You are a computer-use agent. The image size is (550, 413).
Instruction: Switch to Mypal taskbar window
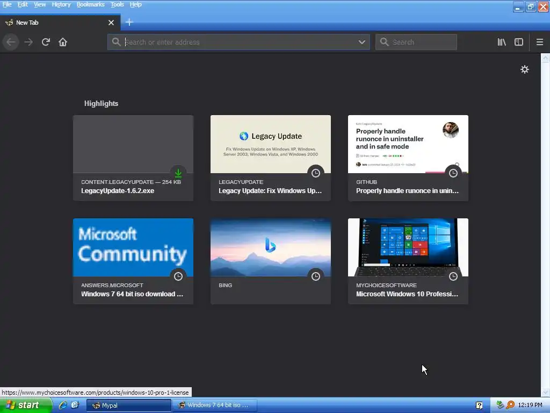pyautogui.click(x=129, y=405)
